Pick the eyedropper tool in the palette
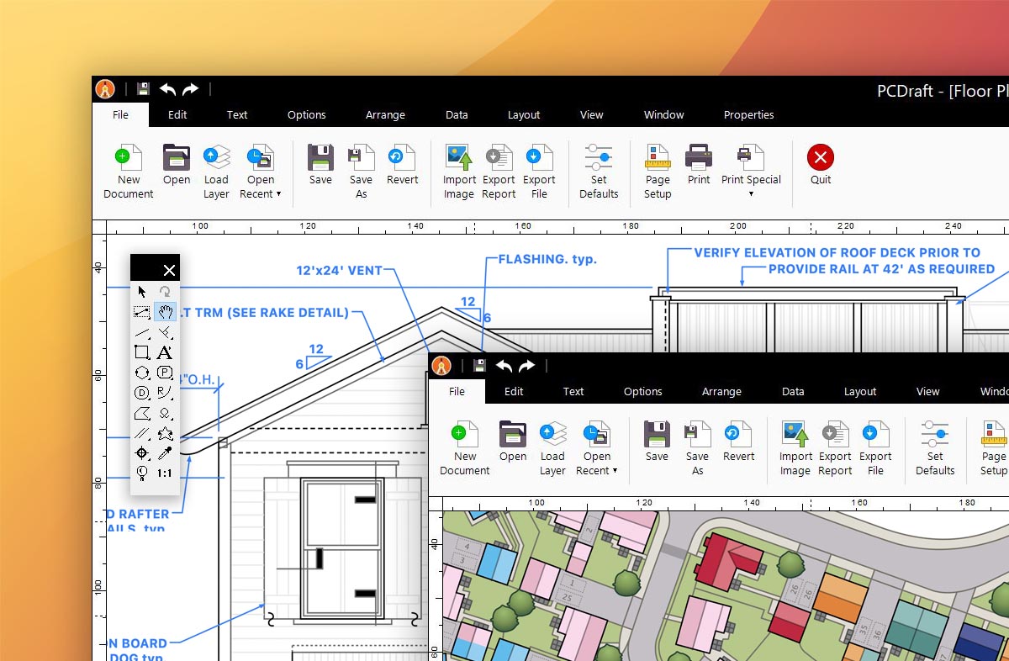The width and height of the screenshot is (1009, 661). pos(165,454)
